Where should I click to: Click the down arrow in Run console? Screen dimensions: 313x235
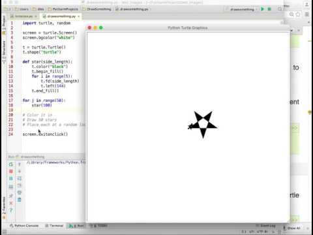(20, 172)
